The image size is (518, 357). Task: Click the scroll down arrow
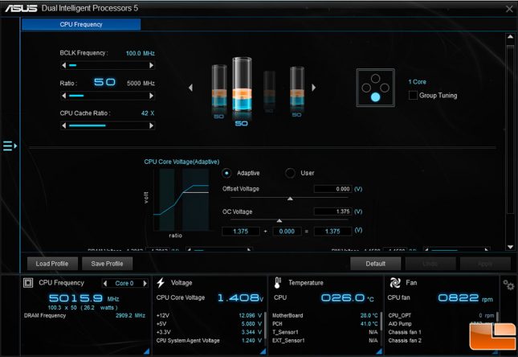pos(511,247)
